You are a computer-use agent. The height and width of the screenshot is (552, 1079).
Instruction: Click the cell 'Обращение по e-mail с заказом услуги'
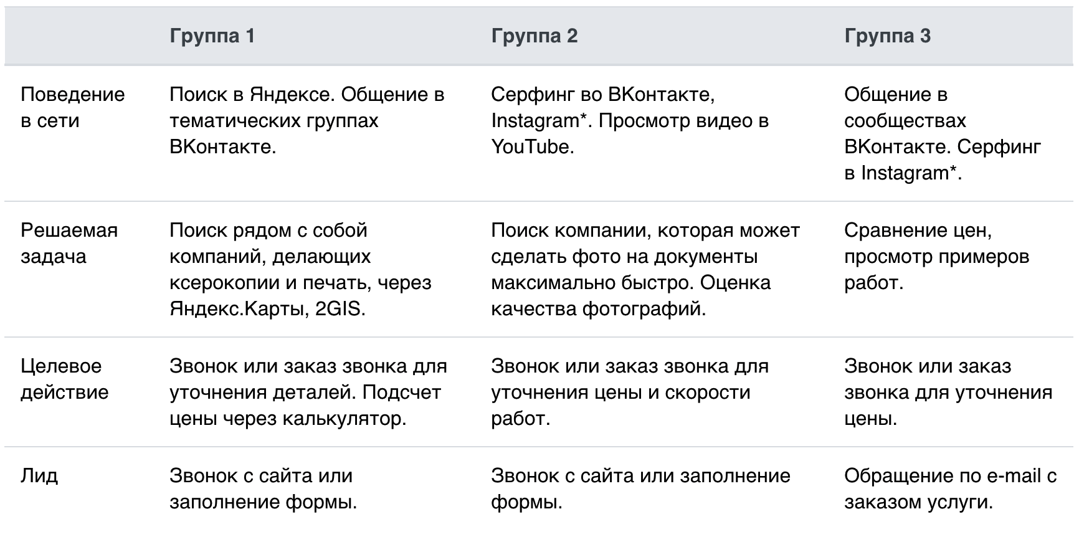(951, 488)
